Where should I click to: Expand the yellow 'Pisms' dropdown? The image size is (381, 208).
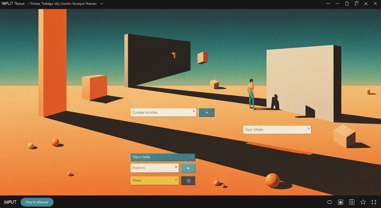[154, 181]
